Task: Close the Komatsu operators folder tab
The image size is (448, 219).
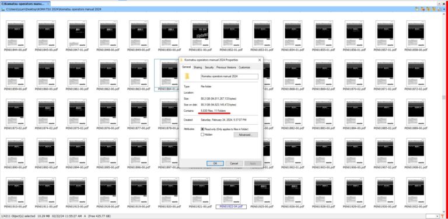Action: pos(48,4)
